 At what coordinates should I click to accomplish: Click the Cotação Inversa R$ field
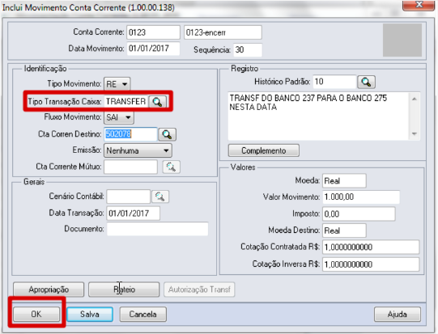pyautogui.click(x=371, y=264)
